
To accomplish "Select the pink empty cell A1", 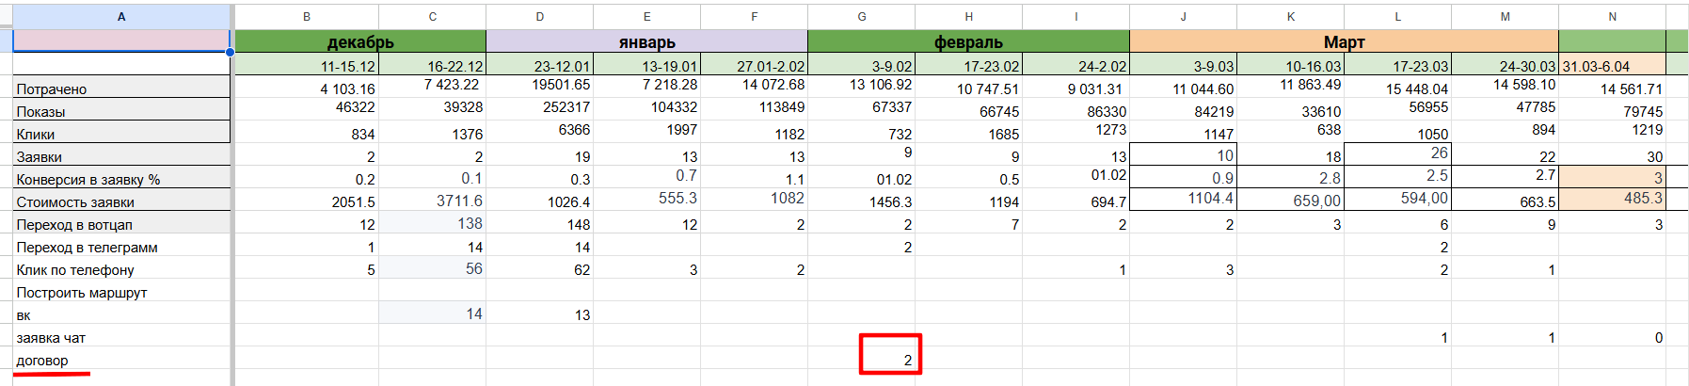I will coord(121,40).
